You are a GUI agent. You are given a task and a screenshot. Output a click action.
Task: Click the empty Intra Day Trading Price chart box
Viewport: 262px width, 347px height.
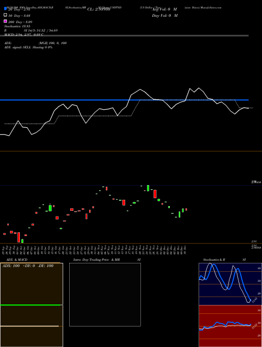(x=105, y=294)
